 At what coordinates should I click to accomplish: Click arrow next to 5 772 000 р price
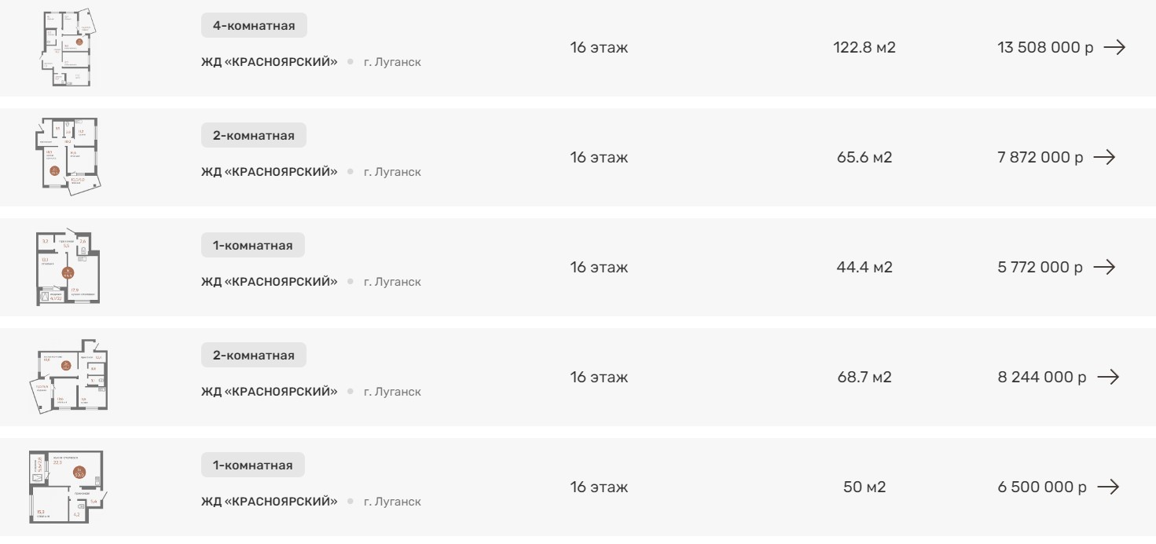1104,267
